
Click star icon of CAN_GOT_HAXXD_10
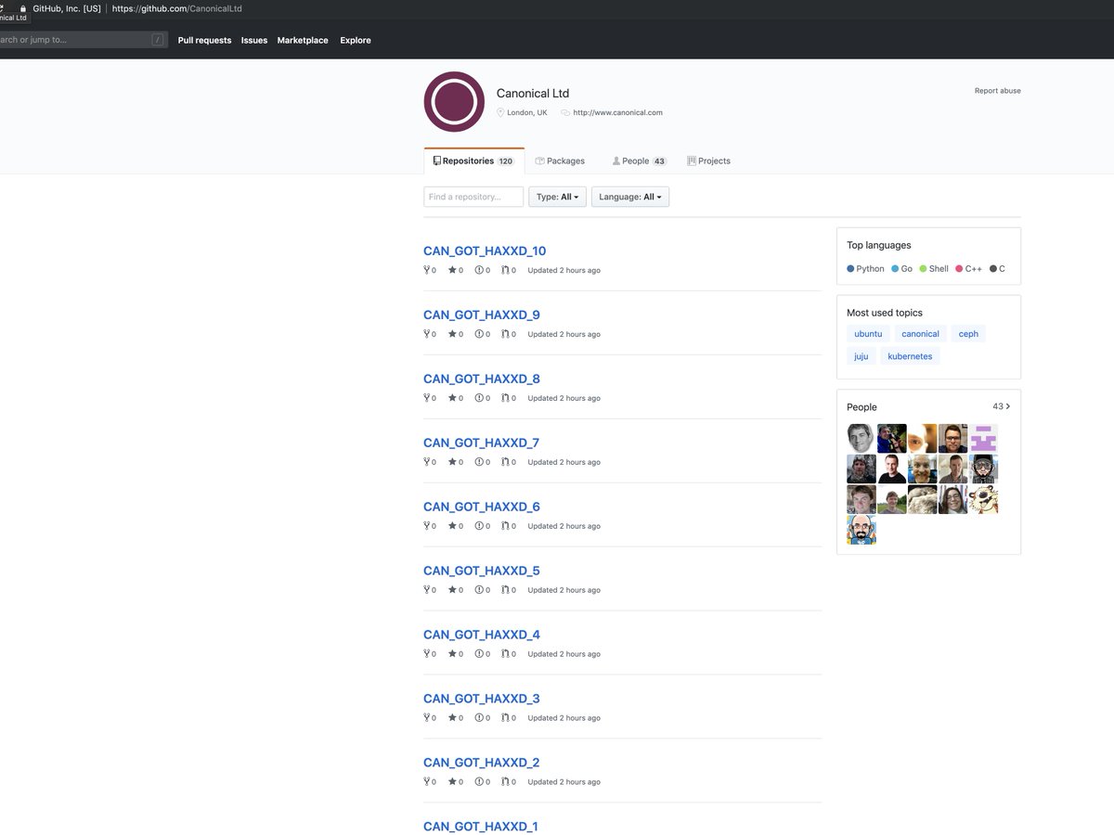click(x=453, y=271)
